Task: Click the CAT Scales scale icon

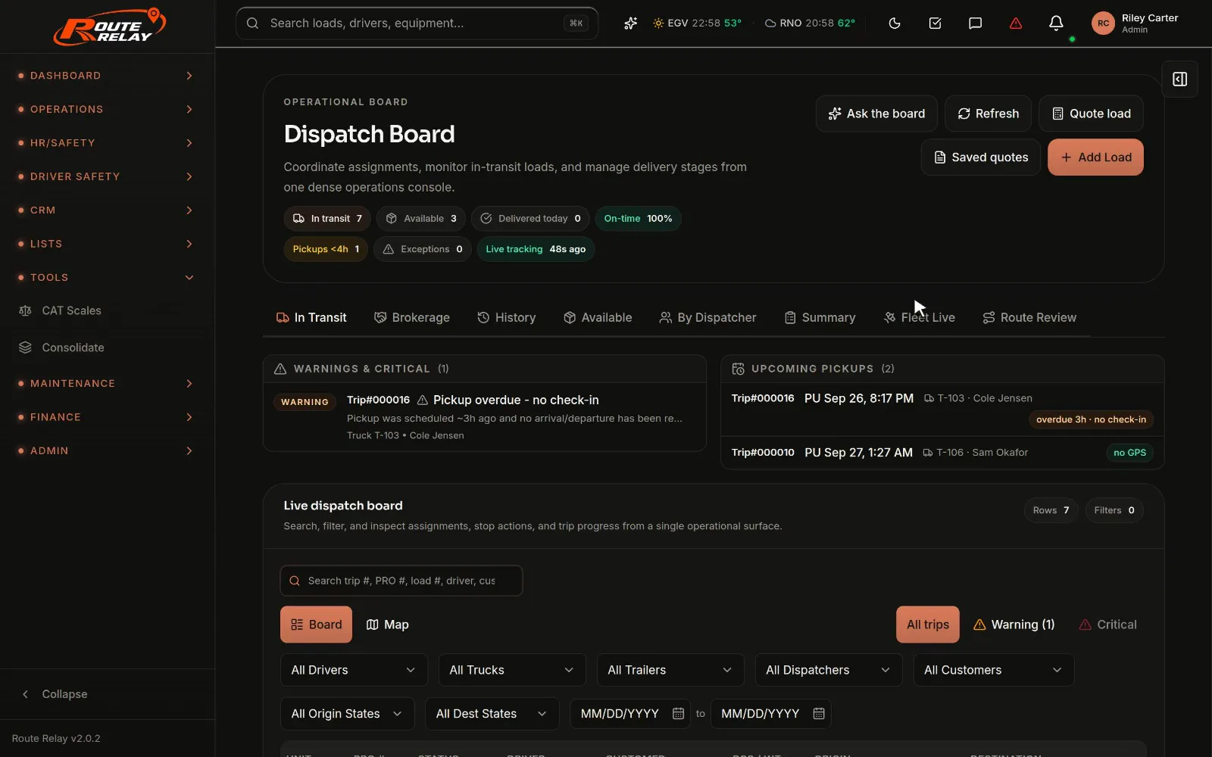Action: pyautogui.click(x=25, y=310)
